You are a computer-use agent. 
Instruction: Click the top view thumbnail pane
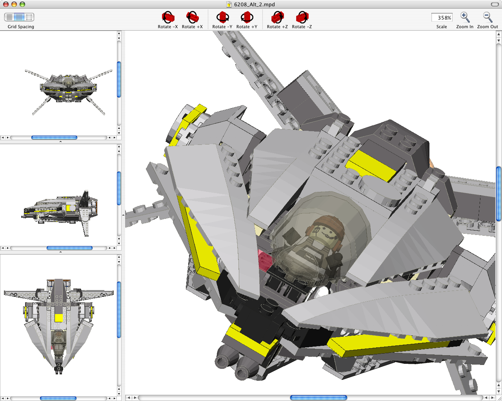pyautogui.click(x=59, y=325)
